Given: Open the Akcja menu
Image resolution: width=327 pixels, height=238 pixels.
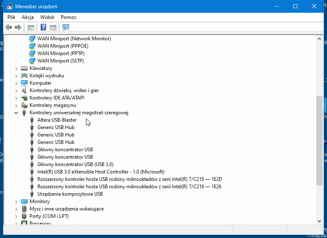Looking at the screenshot, I should pos(28,17).
